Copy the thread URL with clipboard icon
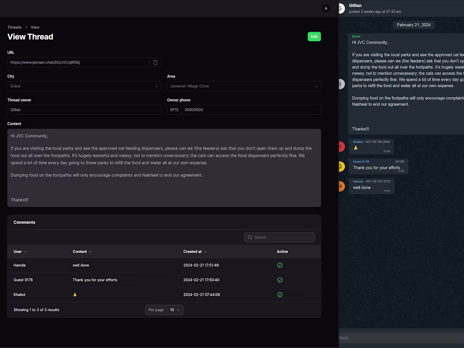The height and width of the screenshot is (348, 464). [155, 62]
